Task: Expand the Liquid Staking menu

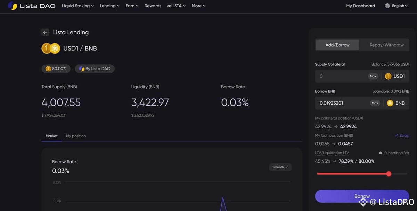Action: [x=78, y=6]
